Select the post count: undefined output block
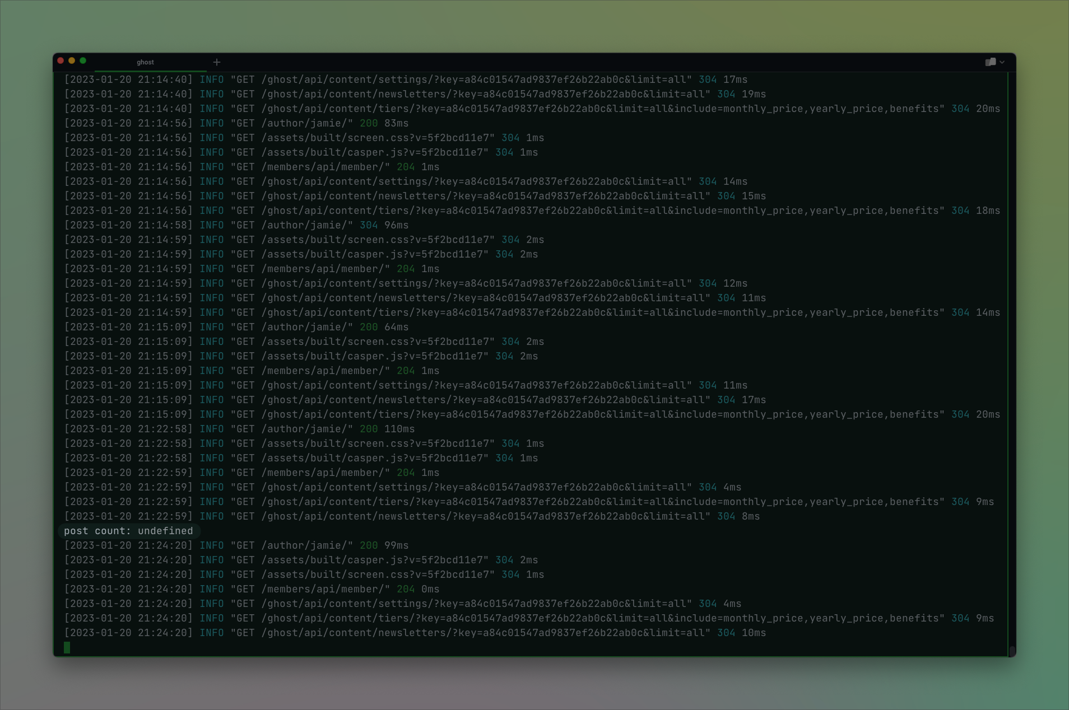The height and width of the screenshot is (710, 1069). point(128,531)
